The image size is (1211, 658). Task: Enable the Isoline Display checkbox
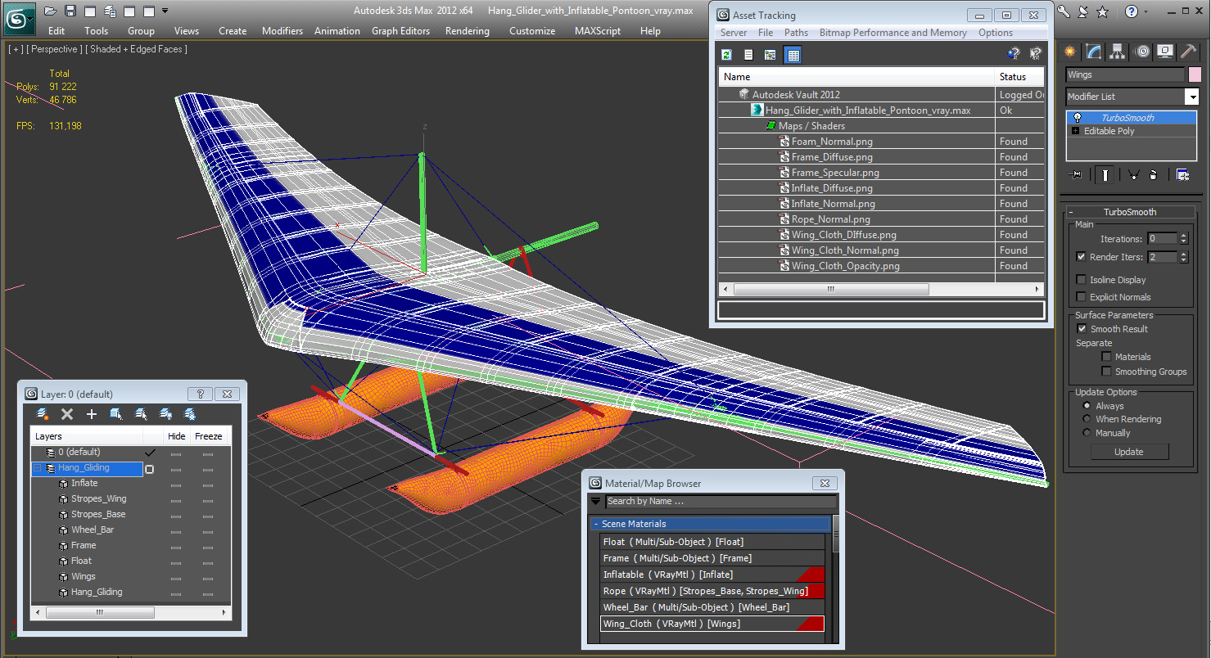pos(1081,280)
